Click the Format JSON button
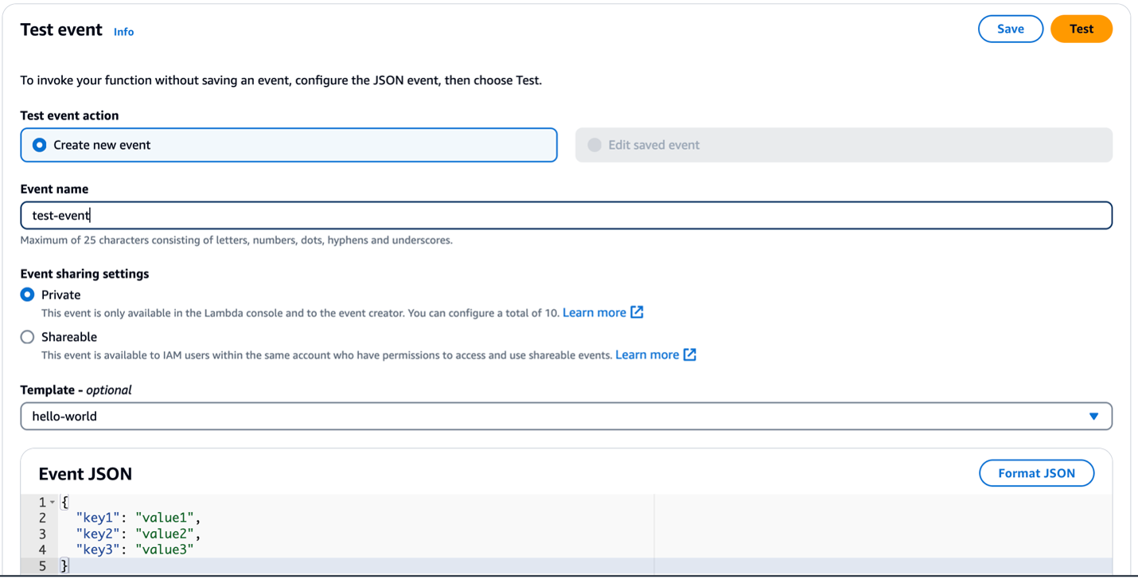The width and height of the screenshot is (1138, 579). 1036,472
